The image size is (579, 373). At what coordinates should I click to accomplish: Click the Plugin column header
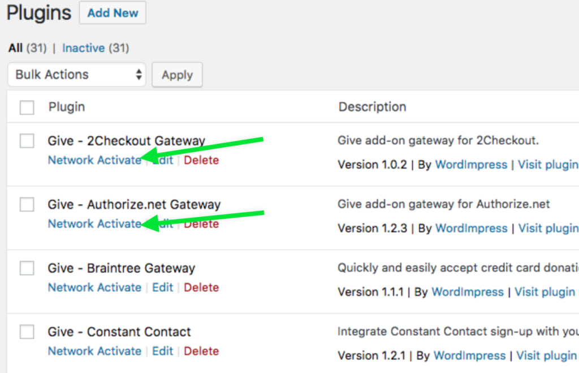[x=67, y=107]
